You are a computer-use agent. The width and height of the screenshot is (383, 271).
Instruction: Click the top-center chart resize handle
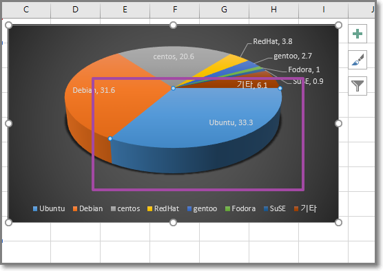tap(173, 25)
